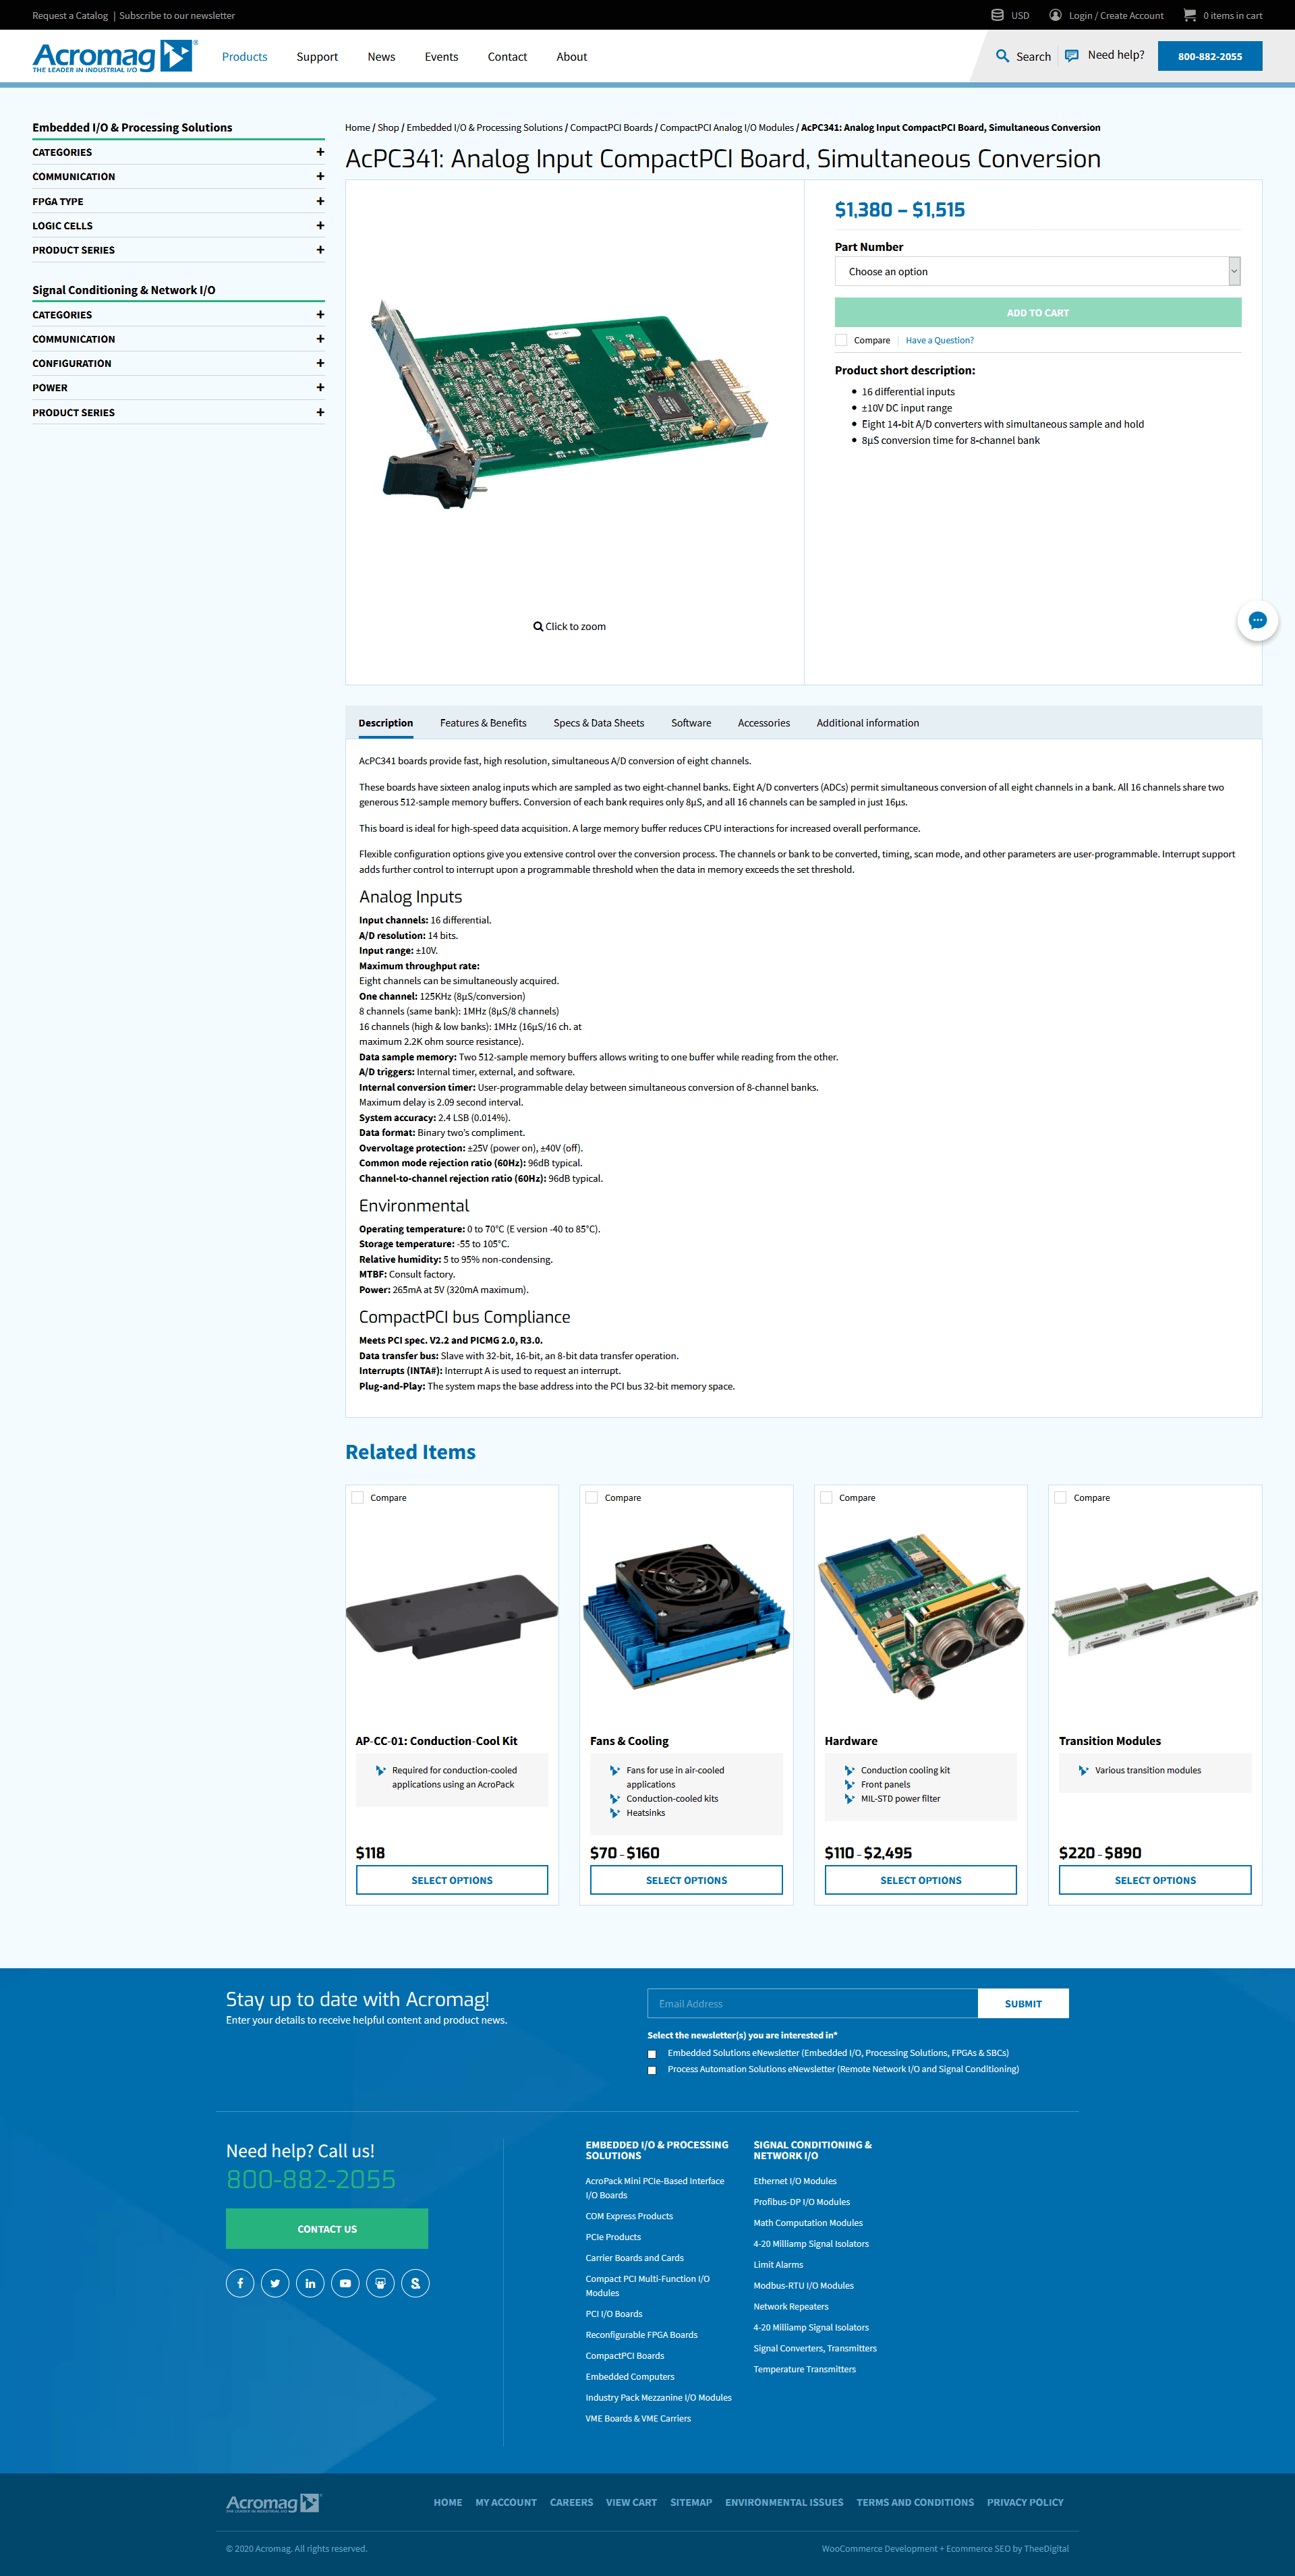
Task: Check Compare on AP-CC-01 Conduction-Cool Kit card
Action: [357, 1498]
